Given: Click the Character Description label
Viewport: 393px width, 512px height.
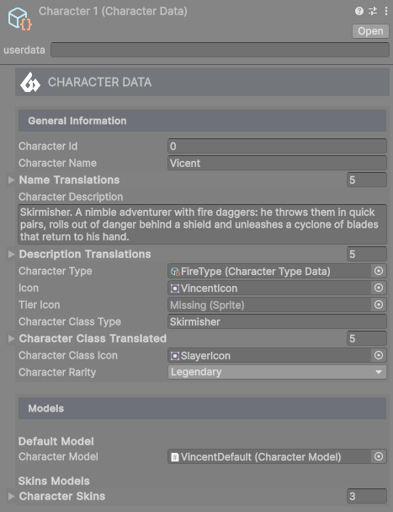Looking at the screenshot, I should tap(71, 197).
